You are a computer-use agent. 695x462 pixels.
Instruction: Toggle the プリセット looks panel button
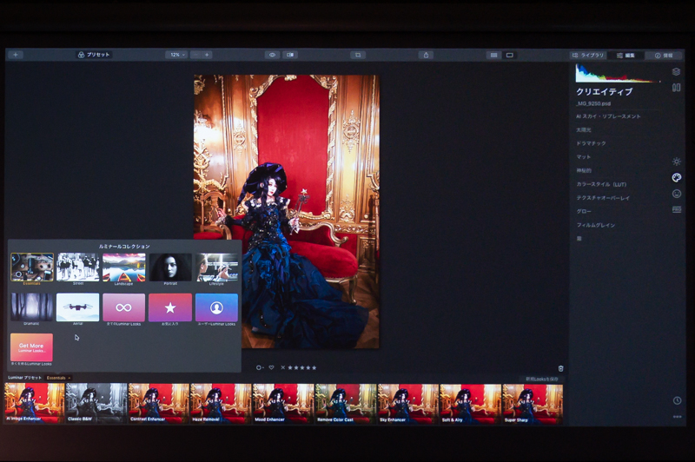(x=94, y=55)
